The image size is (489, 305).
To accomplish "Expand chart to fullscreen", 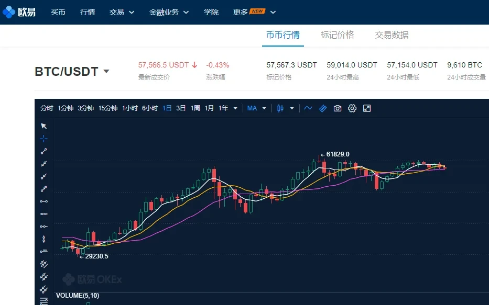I will click(x=367, y=108).
